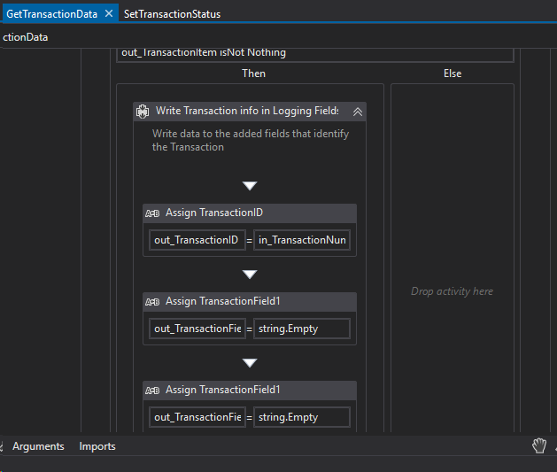Click the breadcrumb 'ctionData' path item
Image resolution: width=557 pixels, height=472 pixels.
pos(25,37)
